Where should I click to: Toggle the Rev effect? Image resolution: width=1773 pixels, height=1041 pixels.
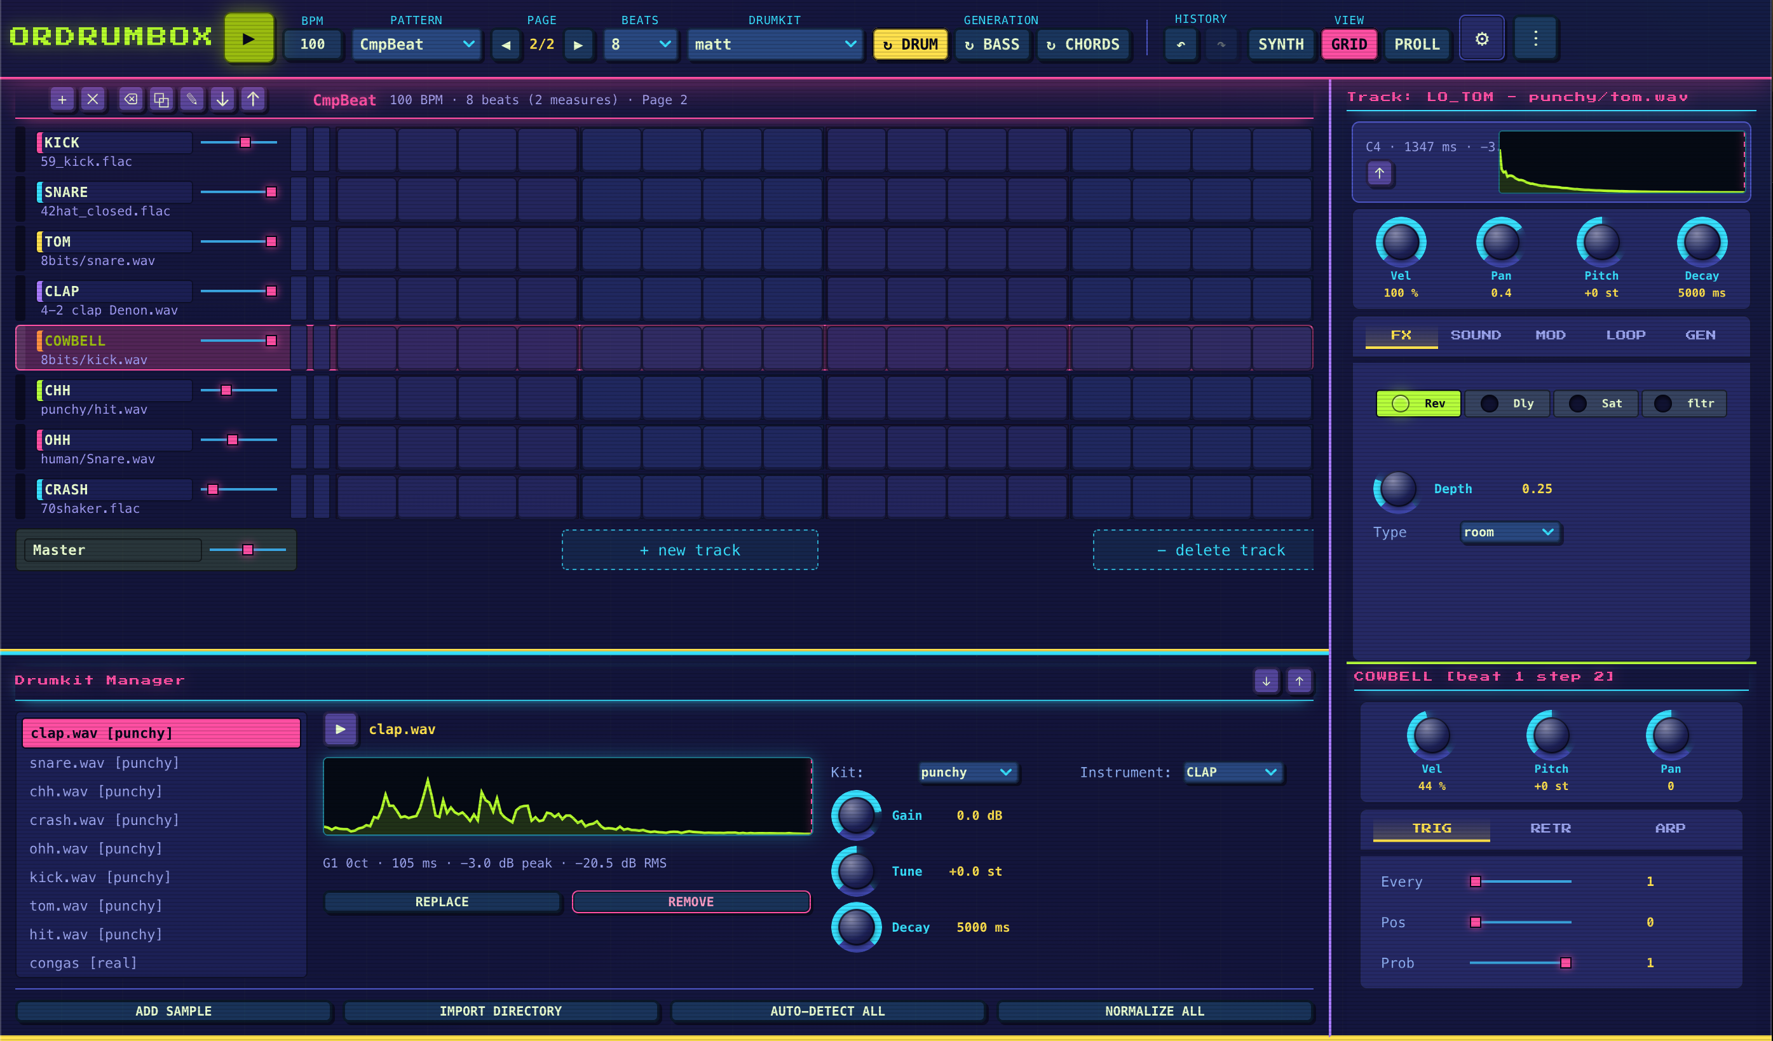(x=1418, y=404)
